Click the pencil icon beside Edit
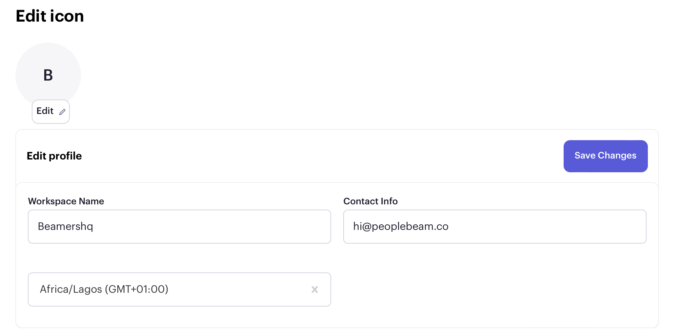Viewport: 680px width, 336px height. (62, 112)
